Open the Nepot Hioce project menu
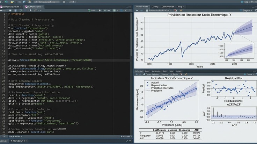The image size is (257, 144). (x=249, y=2)
